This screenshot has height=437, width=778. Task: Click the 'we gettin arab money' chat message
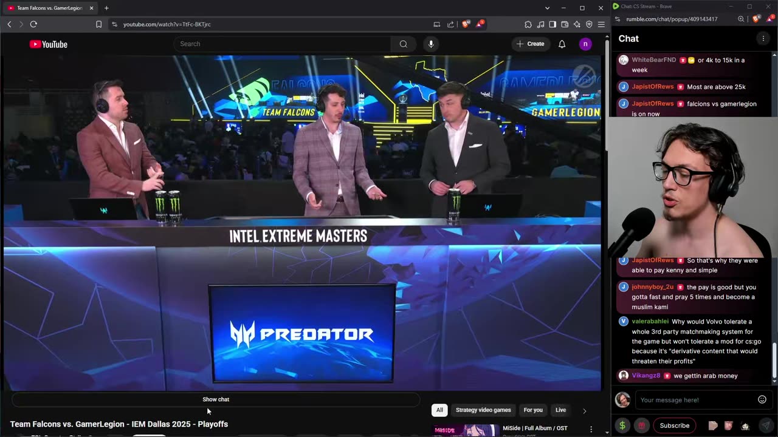706,376
